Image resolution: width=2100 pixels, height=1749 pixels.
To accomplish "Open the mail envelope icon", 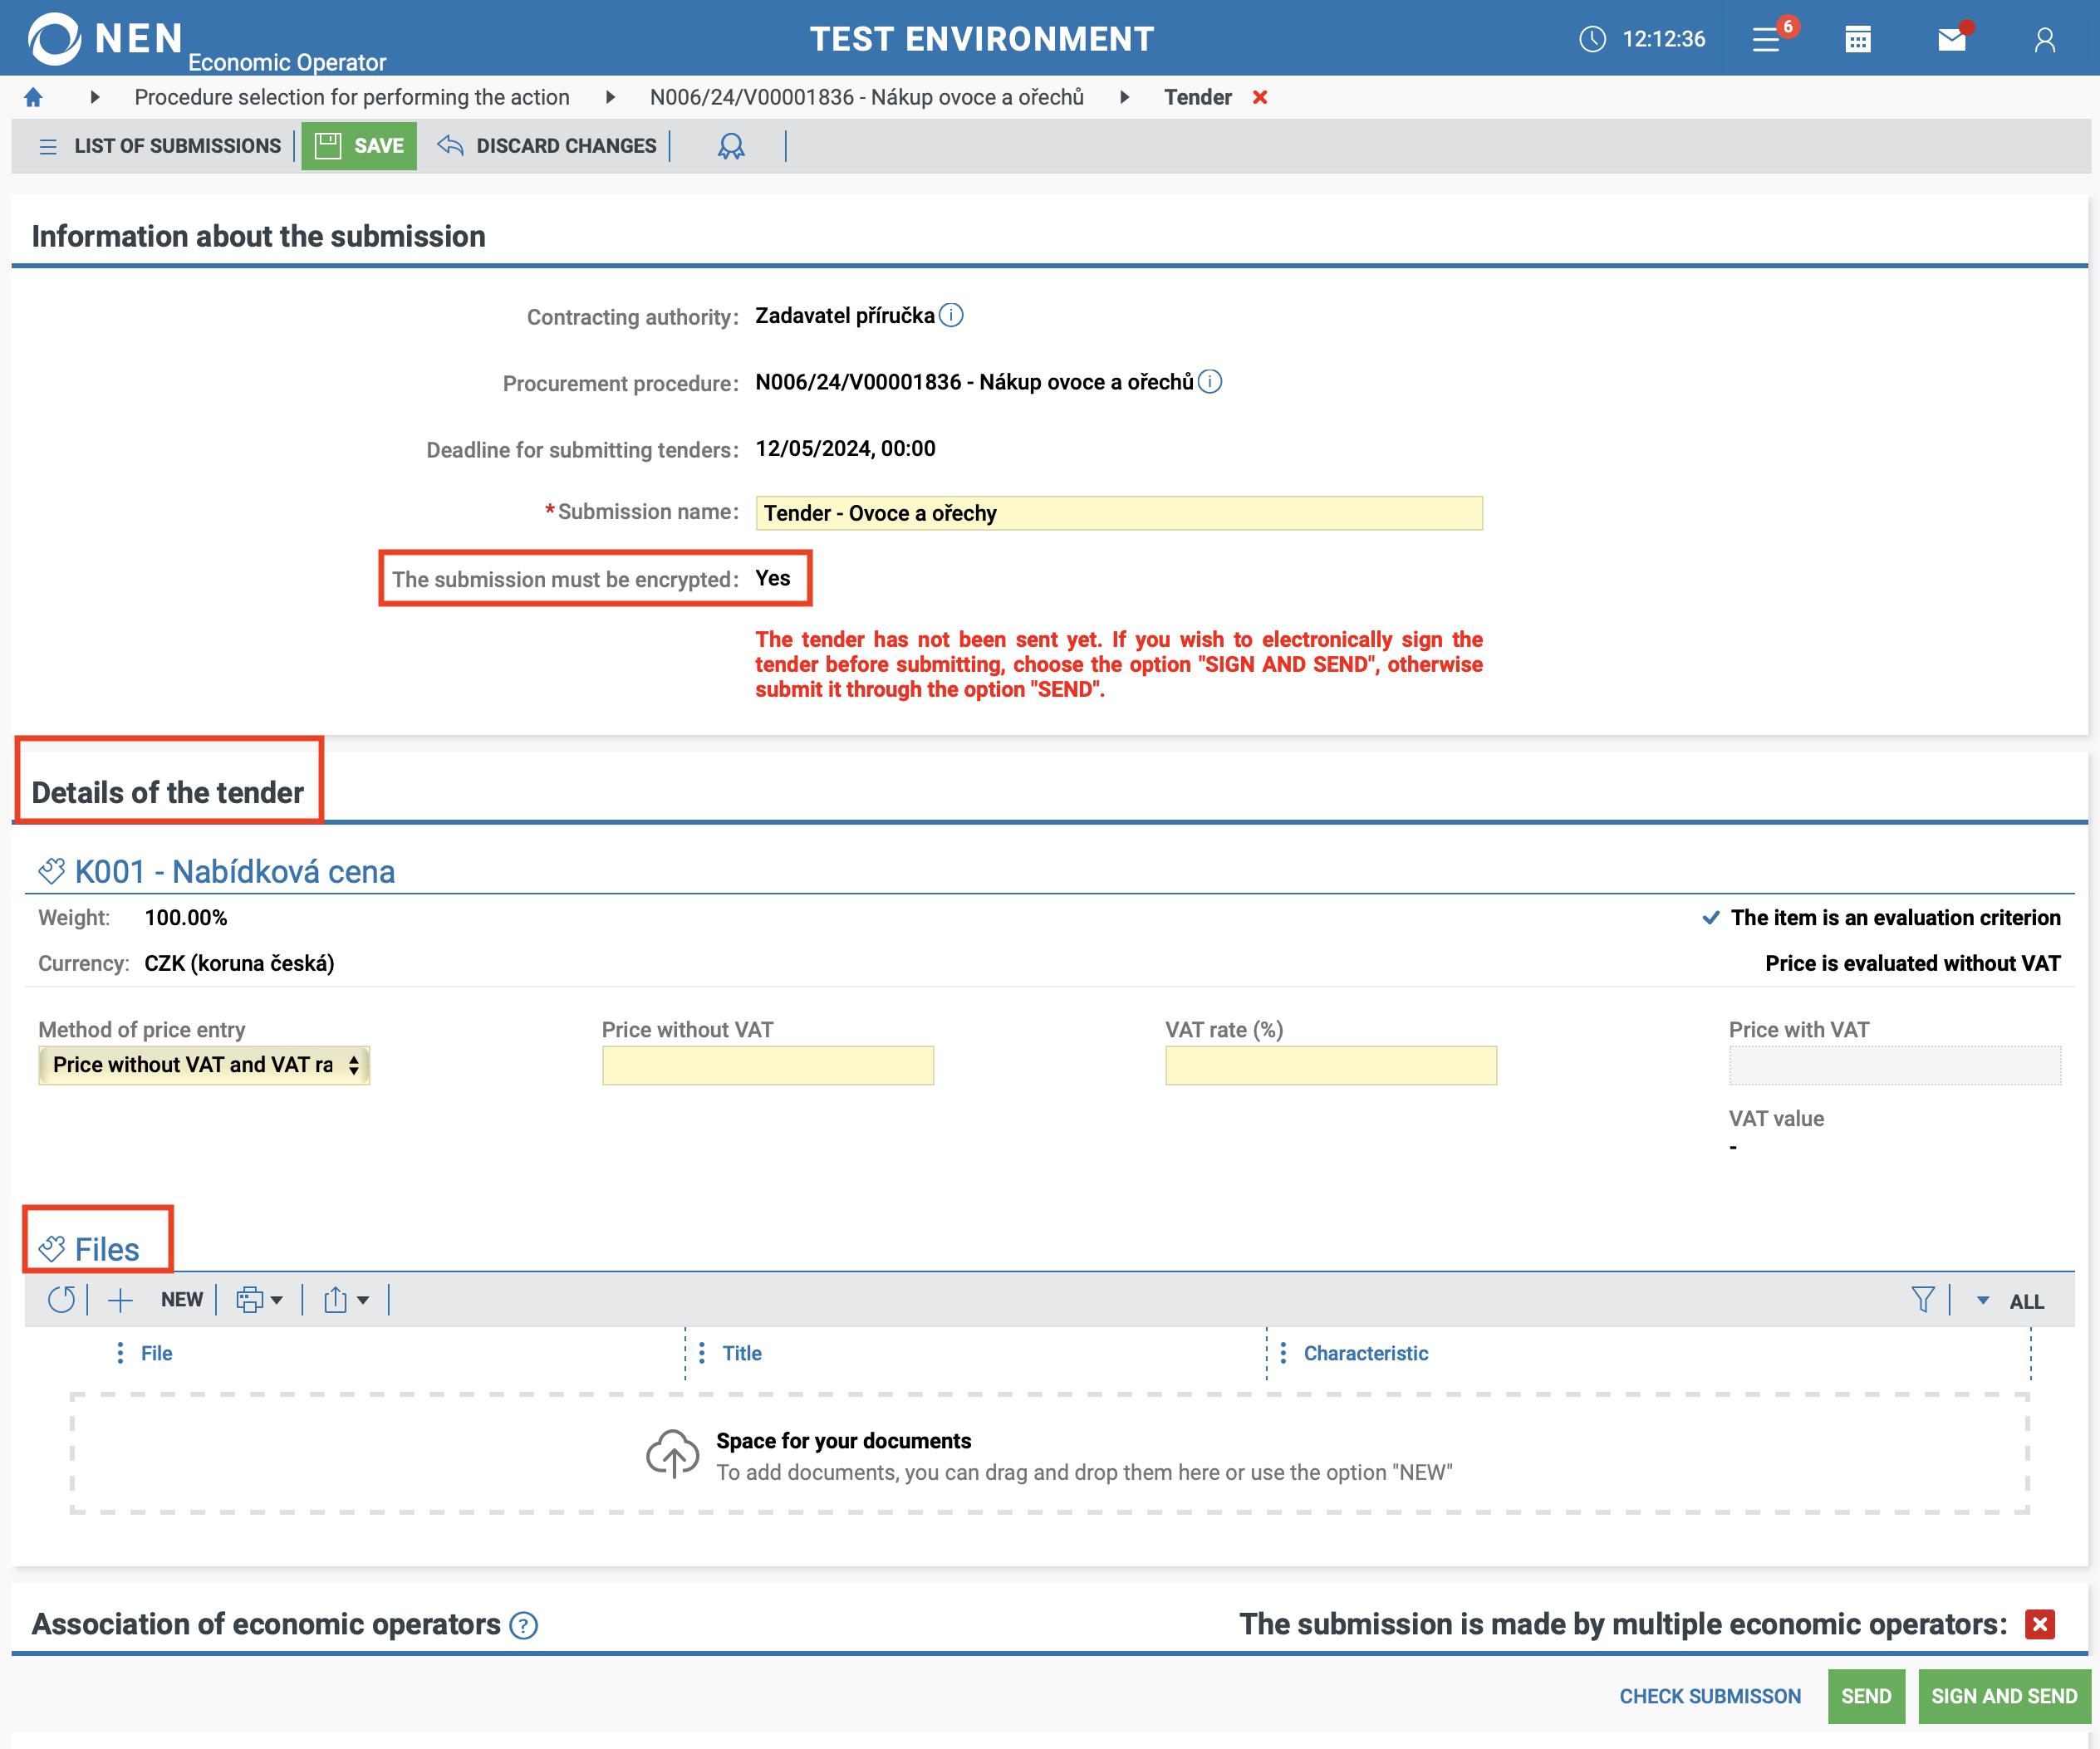I will click(x=1951, y=39).
